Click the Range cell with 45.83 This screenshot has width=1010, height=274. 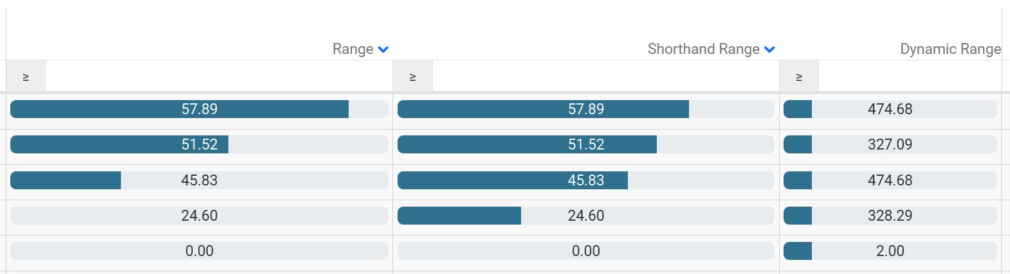pos(199,180)
